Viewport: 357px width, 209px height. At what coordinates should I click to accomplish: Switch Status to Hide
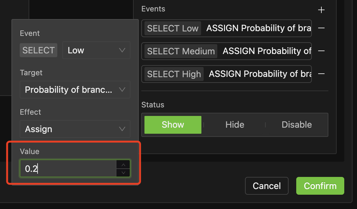click(x=234, y=125)
